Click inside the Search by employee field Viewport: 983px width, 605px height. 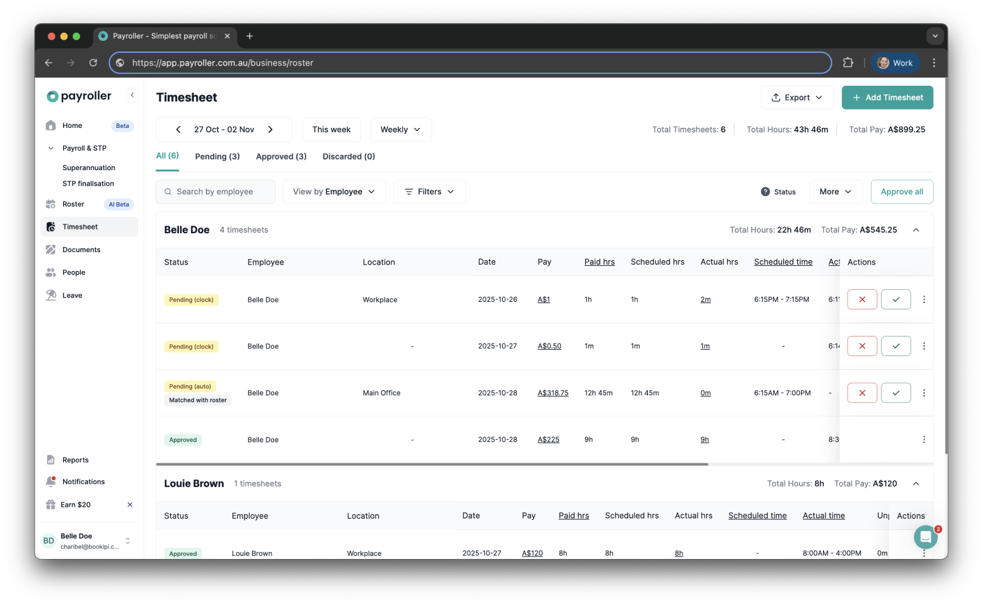coord(215,192)
